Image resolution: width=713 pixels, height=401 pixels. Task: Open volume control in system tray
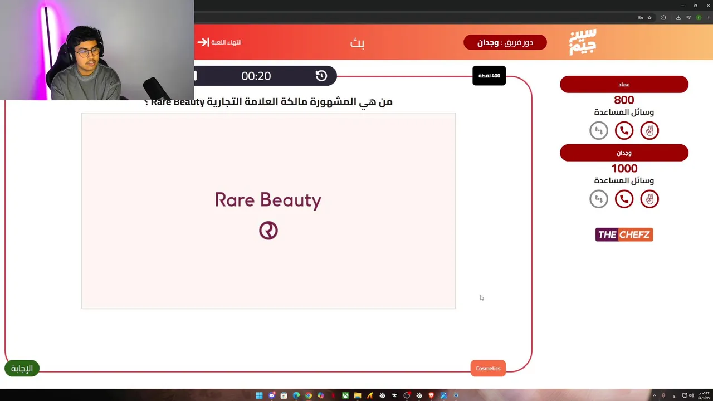tap(691, 395)
